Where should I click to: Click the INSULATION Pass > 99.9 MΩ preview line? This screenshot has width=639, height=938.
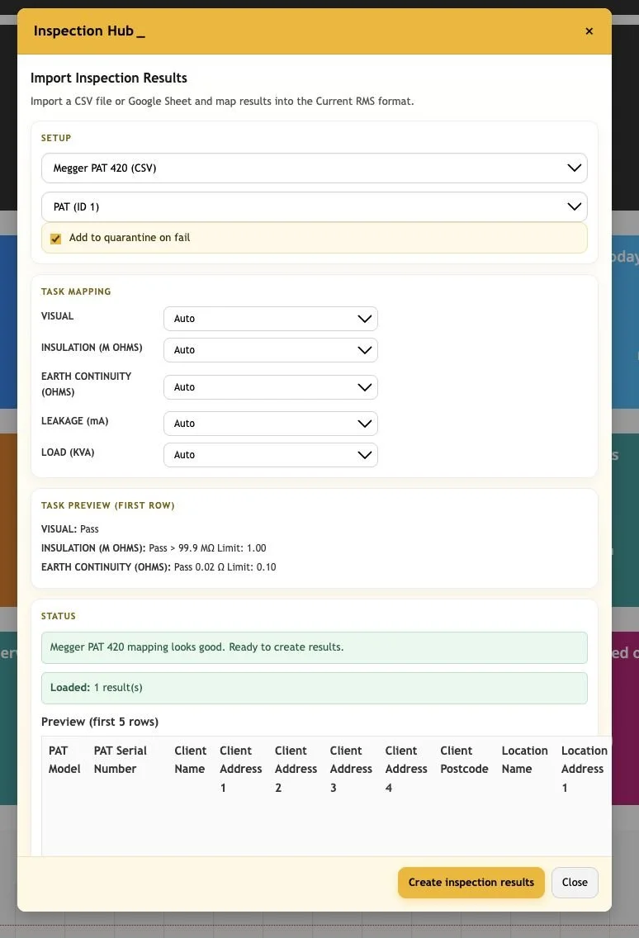tap(154, 548)
